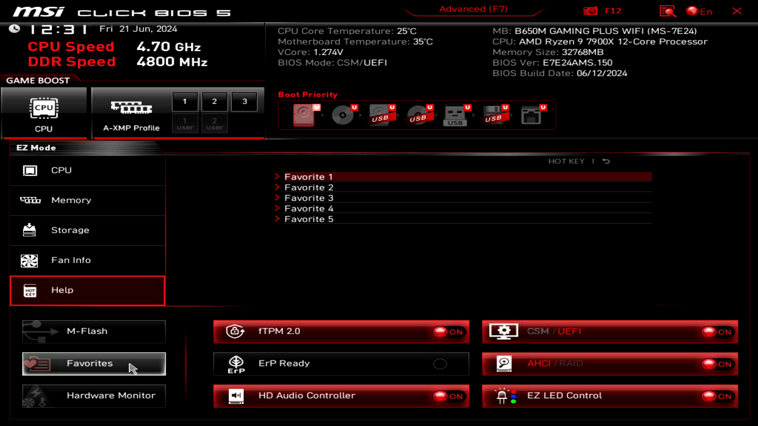Open Hardware Monitor
Image resolution: width=758 pixels, height=426 pixels.
pyautogui.click(x=94, y=396)
